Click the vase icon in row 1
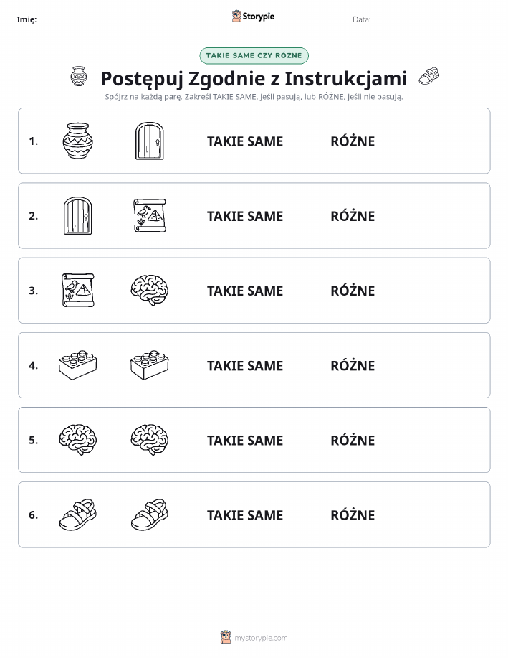508x658 pixels. pyautogui.click(x=77, y=141)
